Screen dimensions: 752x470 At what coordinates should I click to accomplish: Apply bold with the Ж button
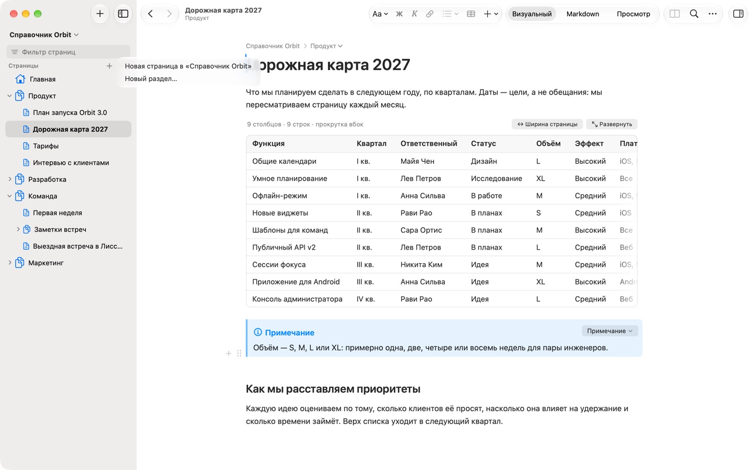click(x=399, y=14)
